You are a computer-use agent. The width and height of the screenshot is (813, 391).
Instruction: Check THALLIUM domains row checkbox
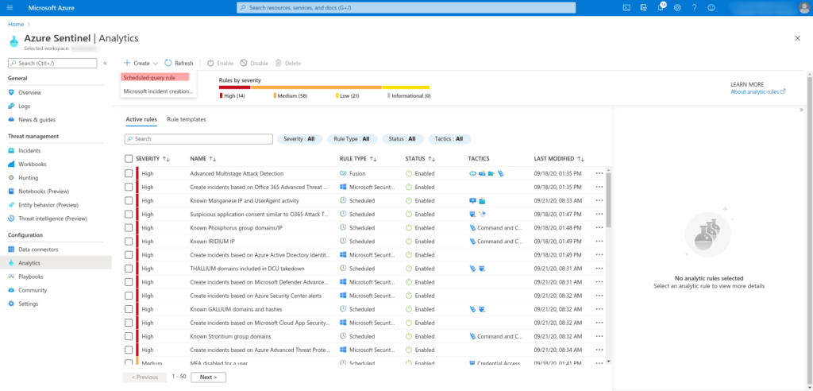point(129,269)
